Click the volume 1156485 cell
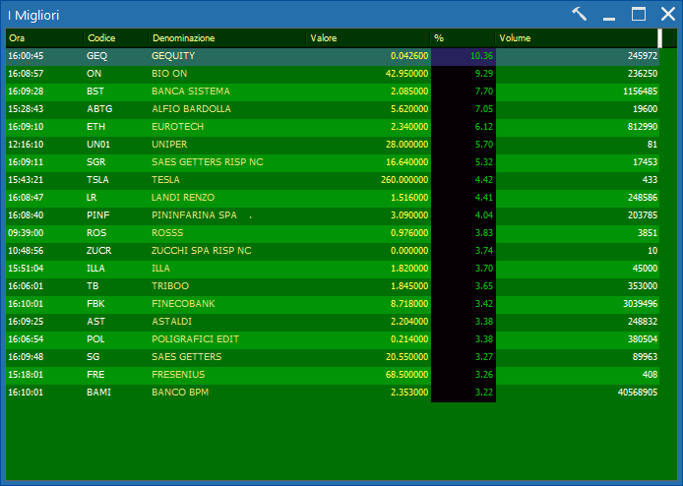 pyautogui.click(x=640, y=91)
